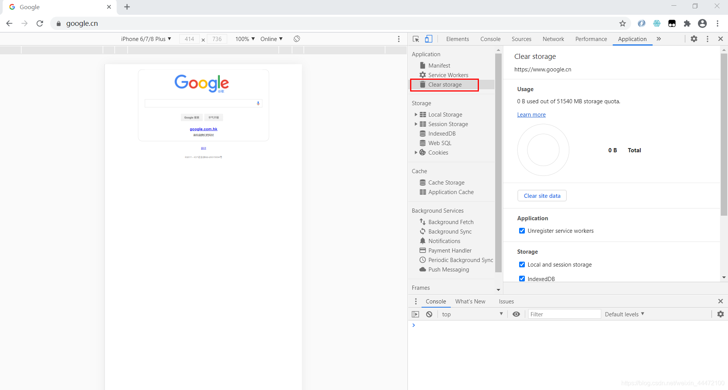
Task: Open the console drawer three-dot menu
Action: point(416,301)
